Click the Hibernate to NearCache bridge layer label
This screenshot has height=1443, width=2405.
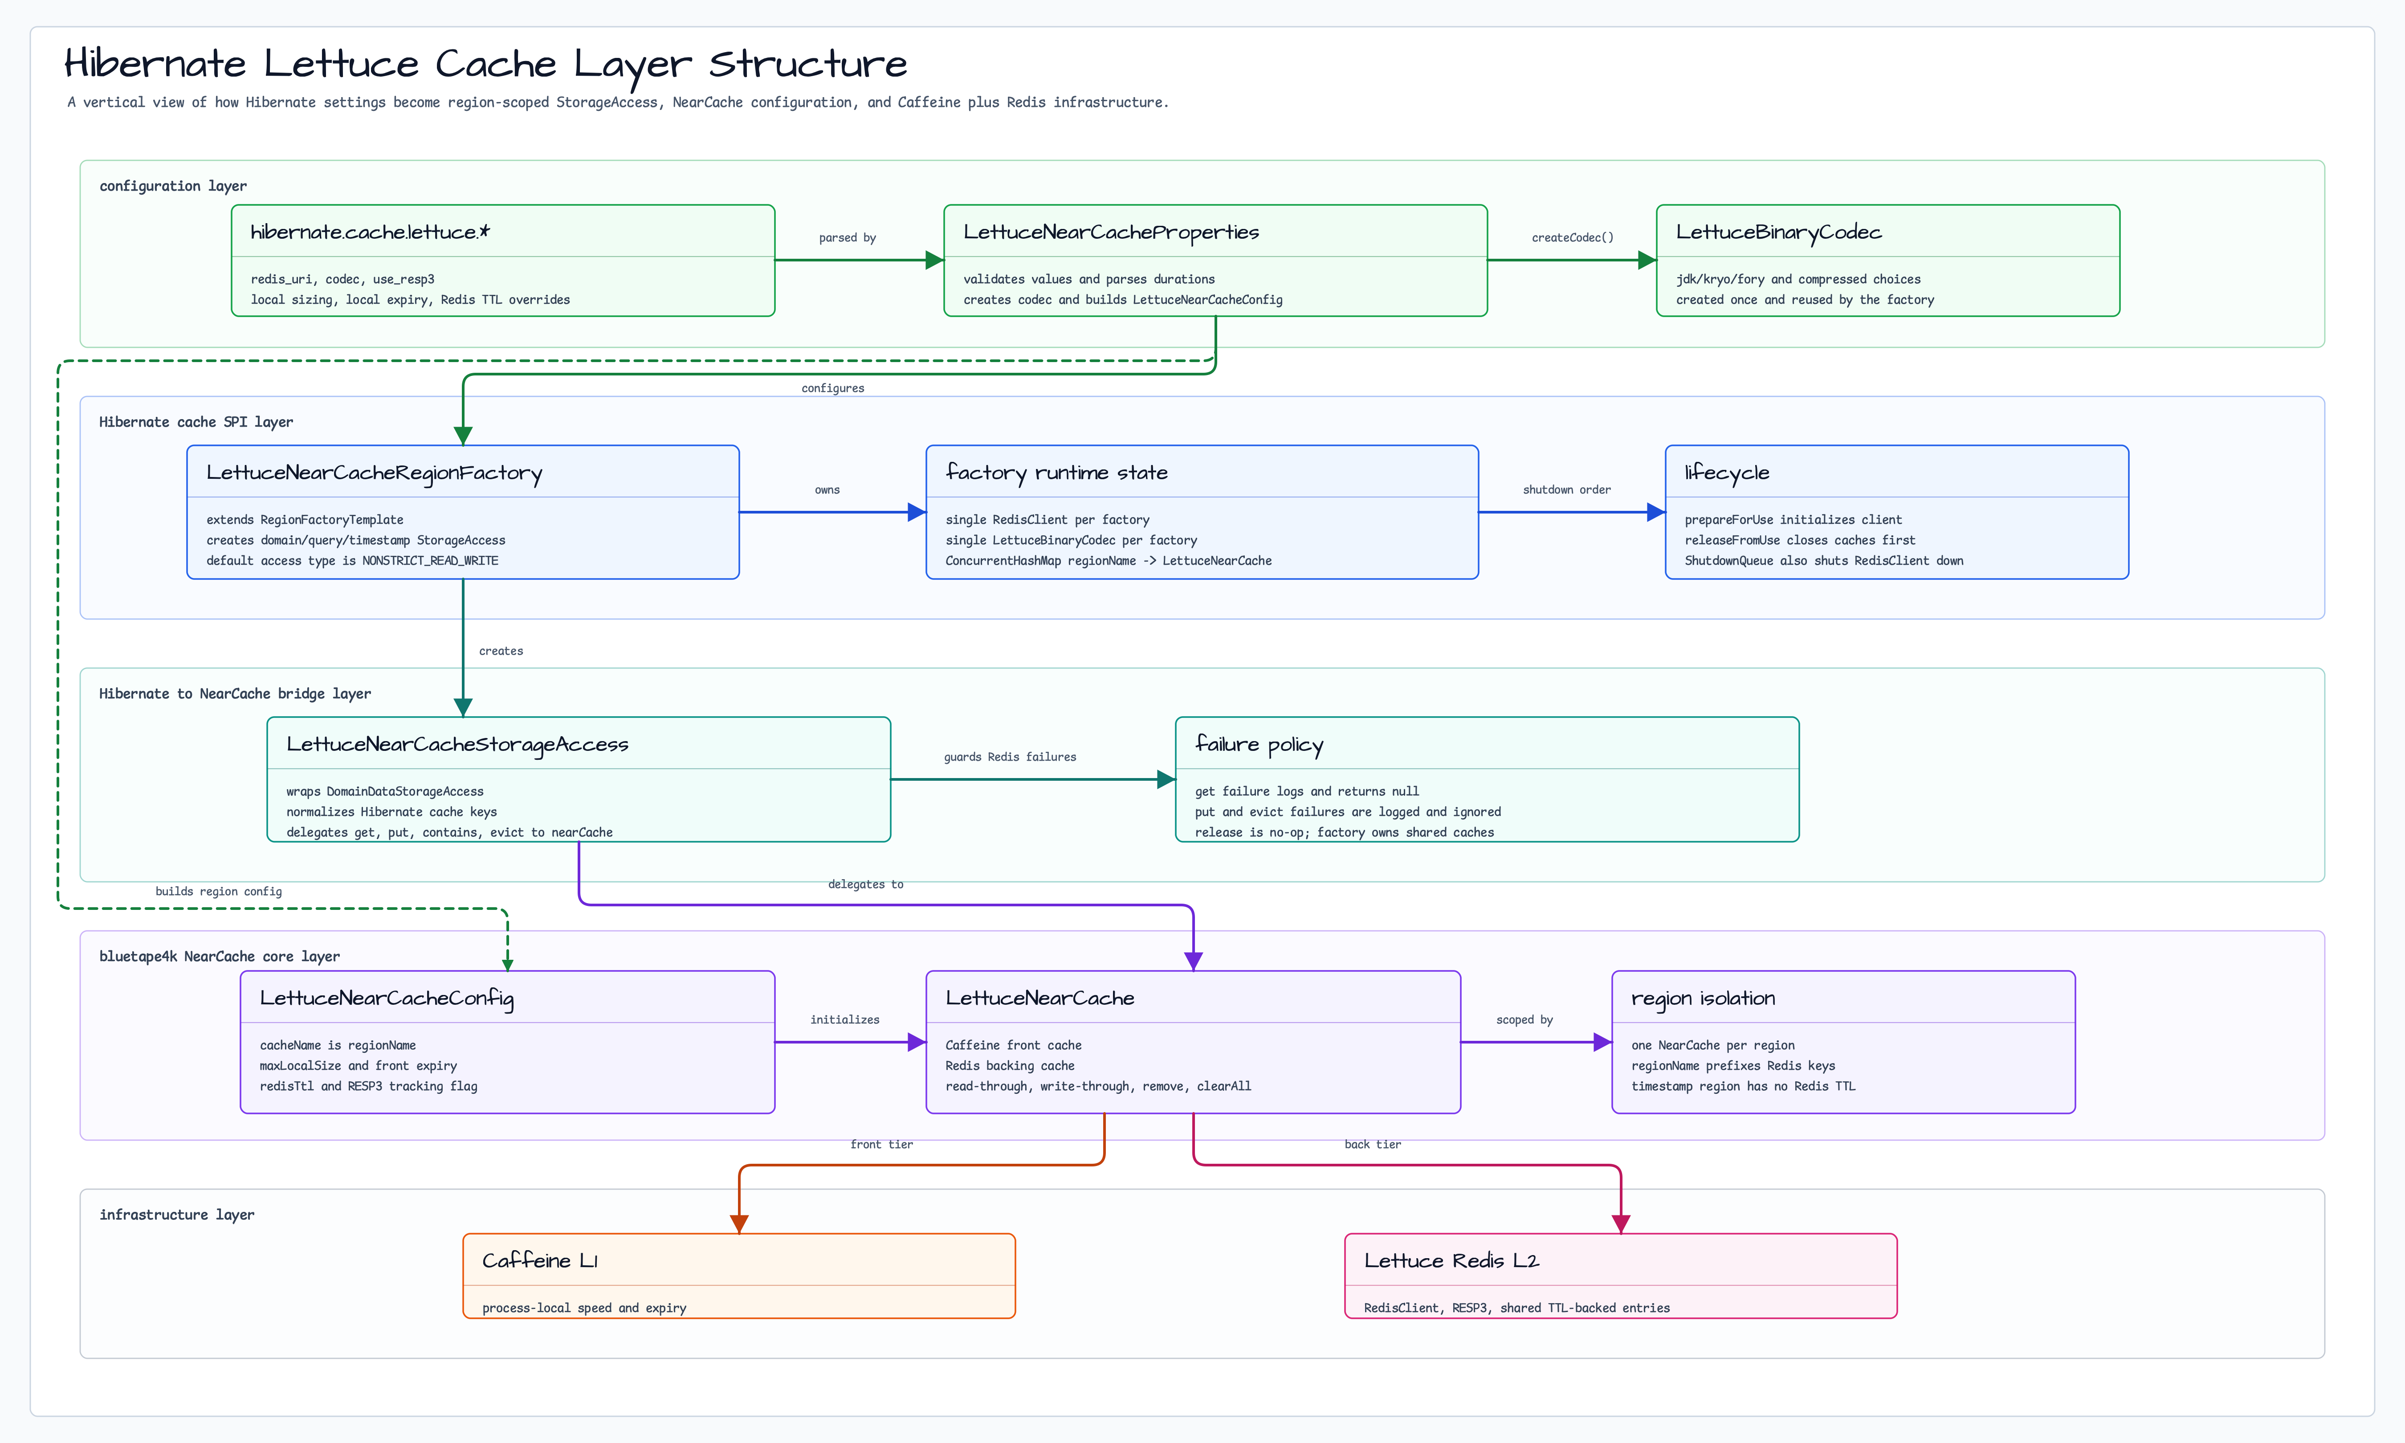point(235,693)
